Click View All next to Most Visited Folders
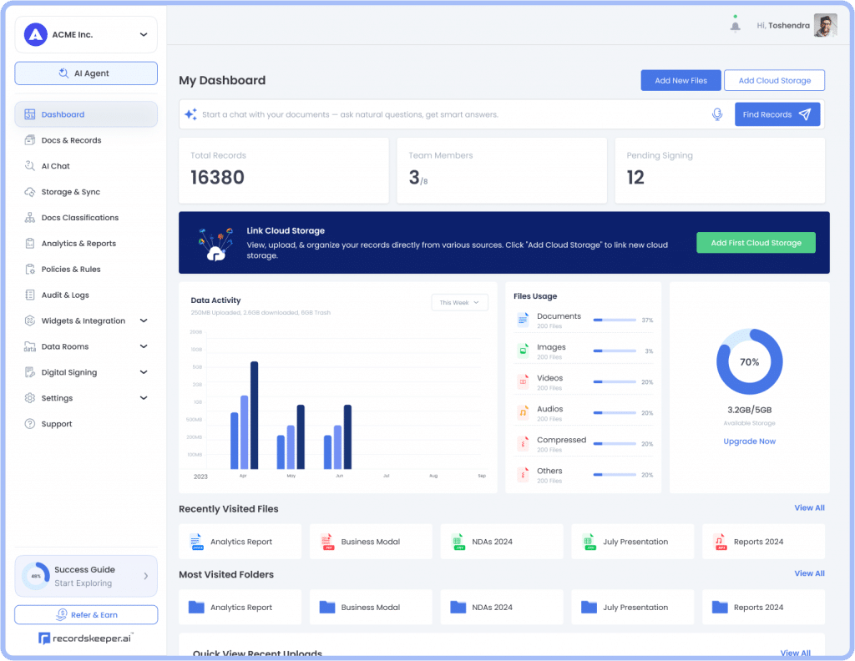This screenshot has width=855, height=661. point(809,573)
